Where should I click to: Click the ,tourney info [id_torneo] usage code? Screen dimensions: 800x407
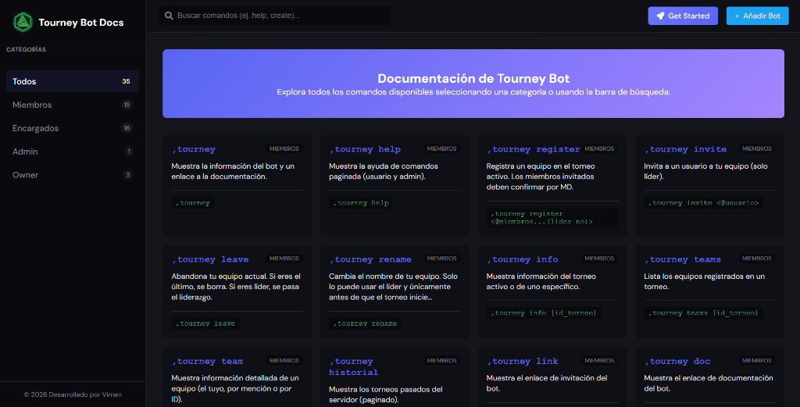(544, 313)
